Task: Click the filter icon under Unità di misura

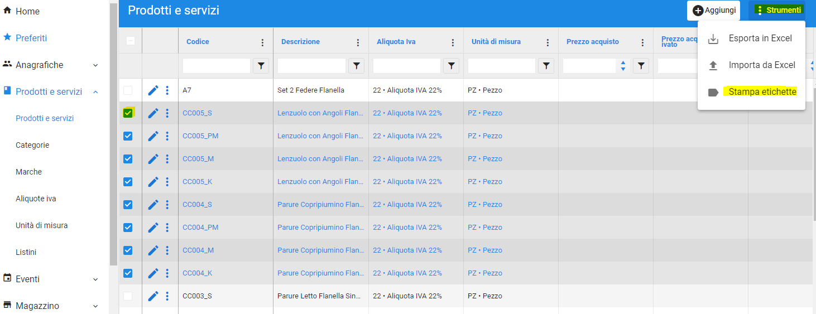Action: (546, 66)
